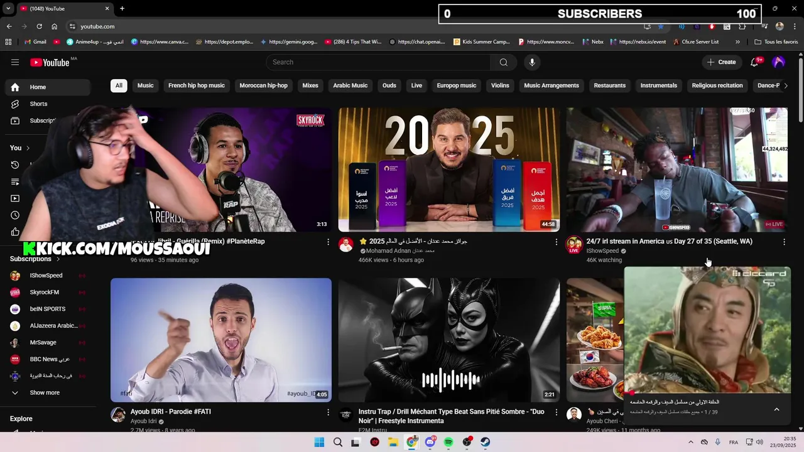The width and height of the screenshot is (804, 452).
Task: Open the Windows Start menu
Action: pos(319,442)
